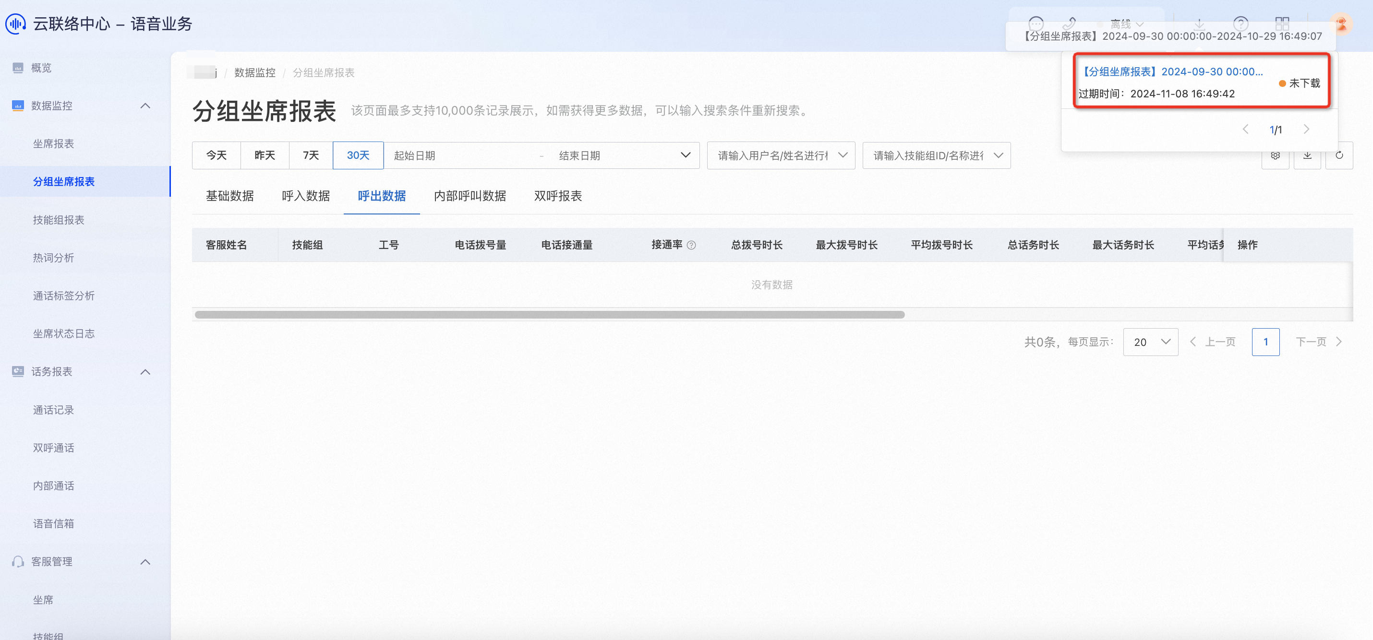Viewport: 1373px width, 640px height.
Task: Click the 最大话务时长 column header
Action: tap(1123, 245)
